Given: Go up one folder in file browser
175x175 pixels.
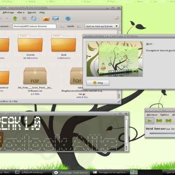Looking at the screenshot, I should click(x=15, y=18).
